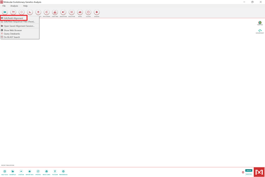The width and height of the screenshot is (265, 177).
Task: Minimize the MEGA window
Action: (244, 2)
